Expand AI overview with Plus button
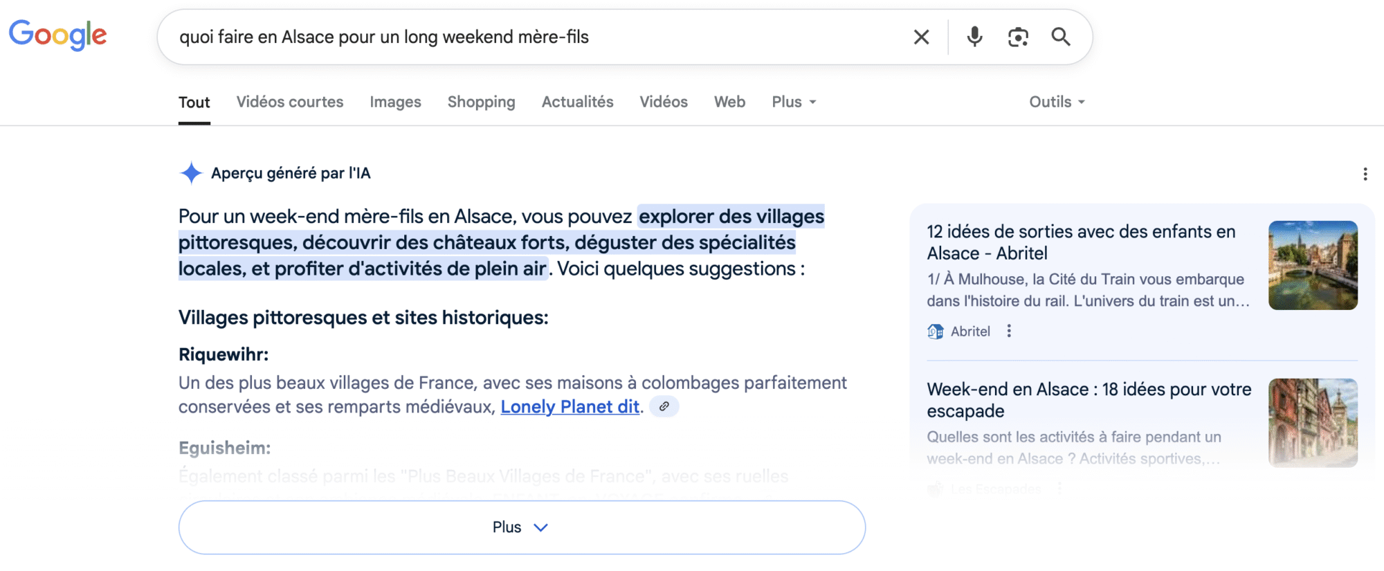Image resolution: width=1384 pixels, height=571 pixels. click(x=522, y=527)
